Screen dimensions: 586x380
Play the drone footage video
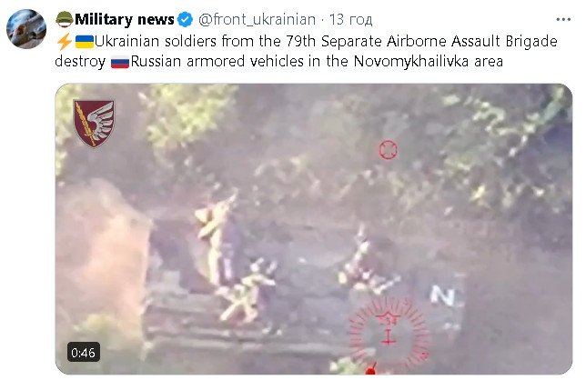314,228
